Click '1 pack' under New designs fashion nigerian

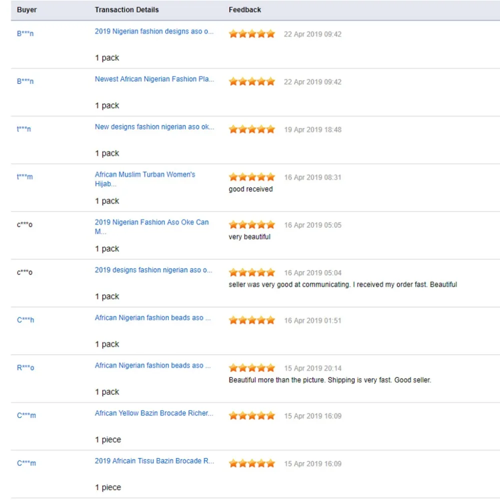pos(107,153)
